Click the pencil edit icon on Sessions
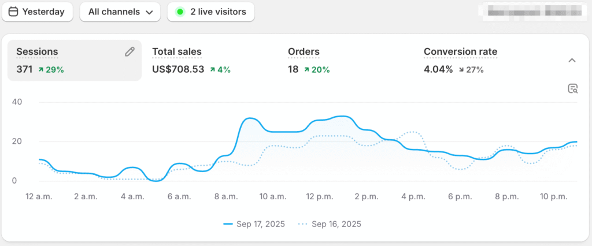The width and height of the screenshot is (592, 246). pyautogui.click(x=129, y=52)
